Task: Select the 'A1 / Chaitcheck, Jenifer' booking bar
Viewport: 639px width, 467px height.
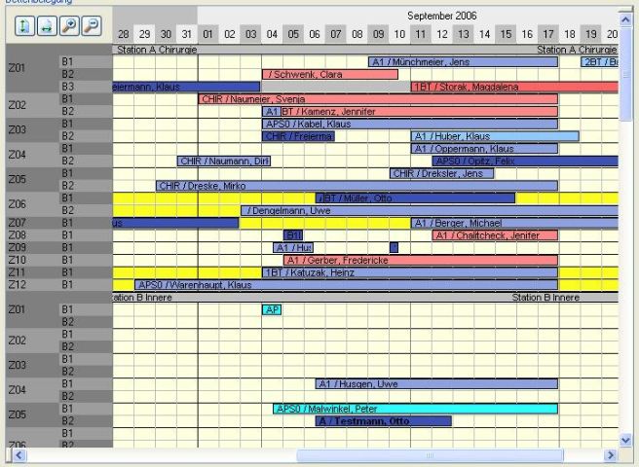Action: point(495,235)
